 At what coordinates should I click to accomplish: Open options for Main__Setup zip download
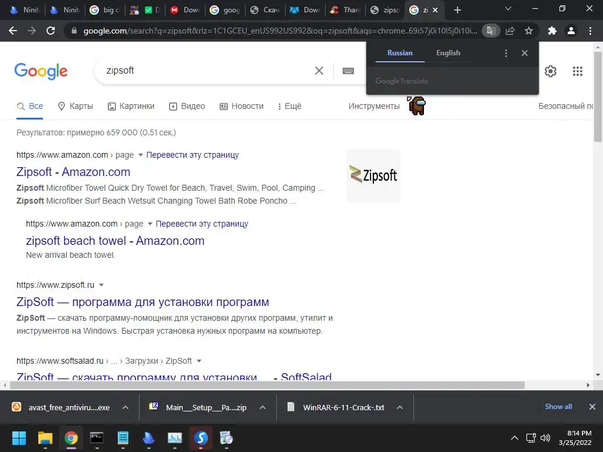click(x=263, y=407)
